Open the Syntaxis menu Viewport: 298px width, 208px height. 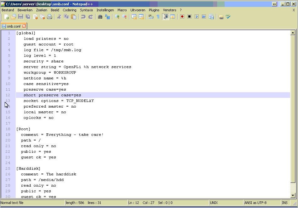86,10
